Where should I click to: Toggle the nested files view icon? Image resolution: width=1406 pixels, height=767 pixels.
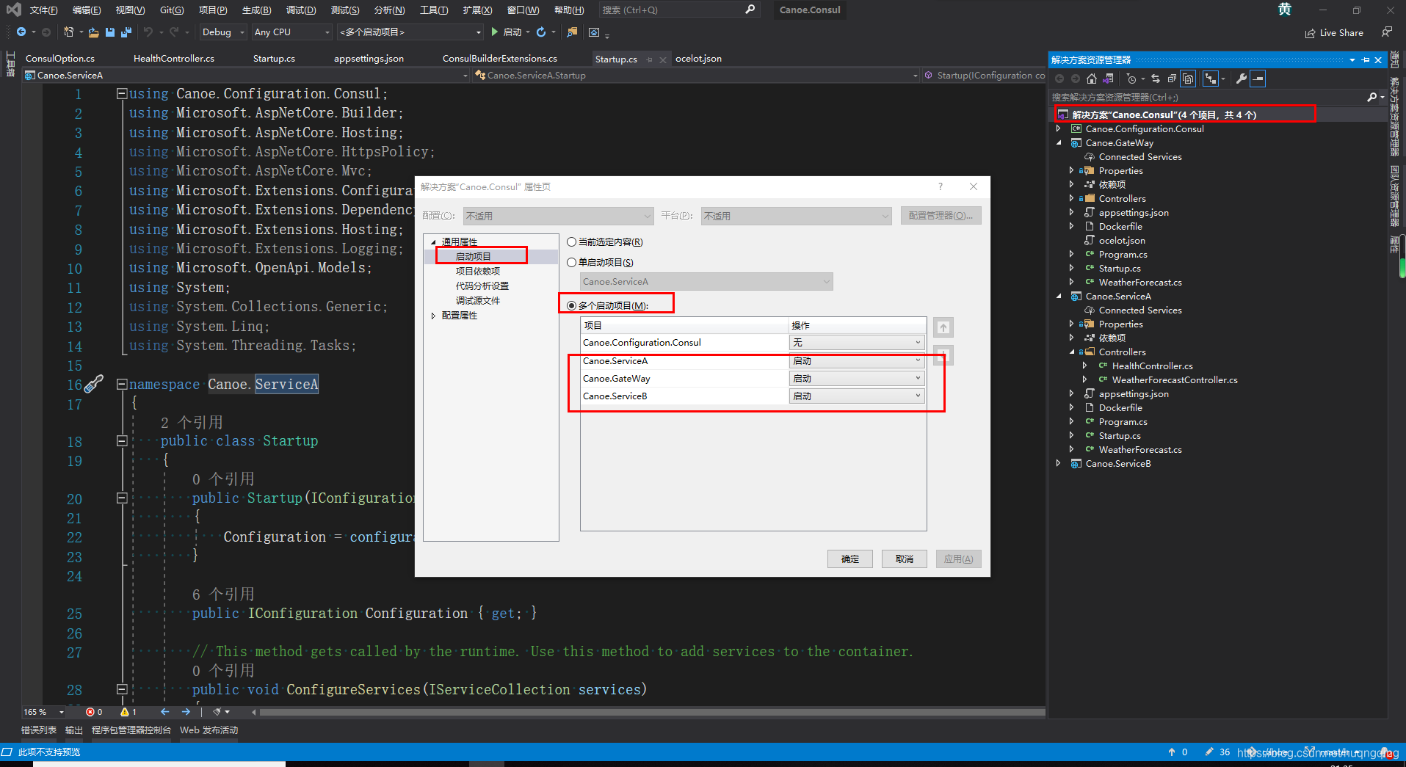[1211, 79]
